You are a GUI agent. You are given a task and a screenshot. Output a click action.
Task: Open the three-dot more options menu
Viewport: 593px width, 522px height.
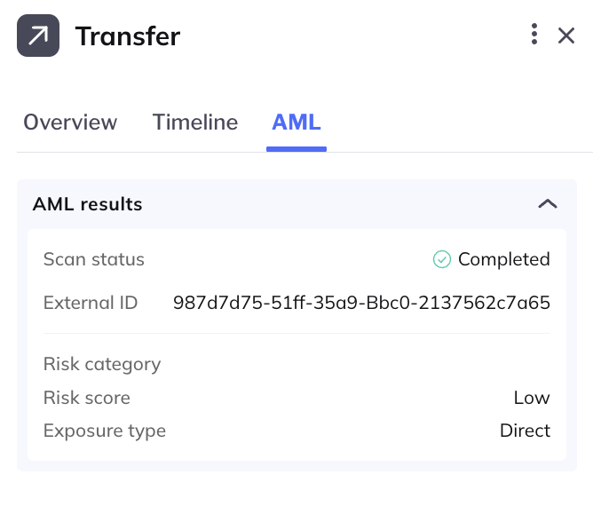pyautogui.click(x=534, y=34)
